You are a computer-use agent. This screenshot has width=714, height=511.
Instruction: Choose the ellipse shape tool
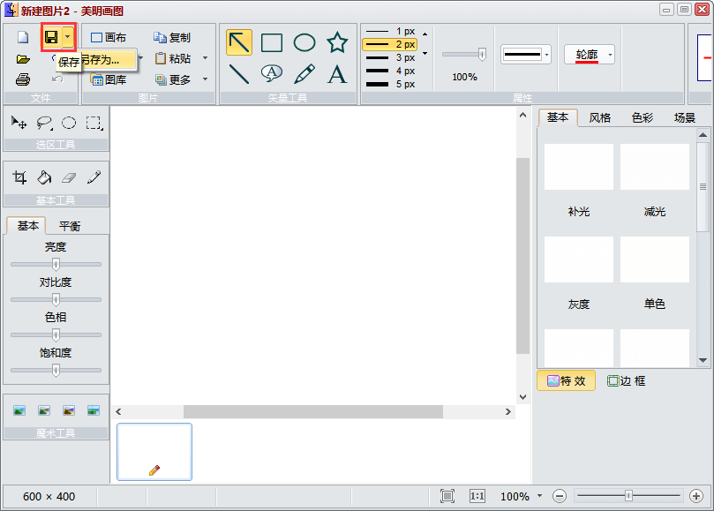304,42
